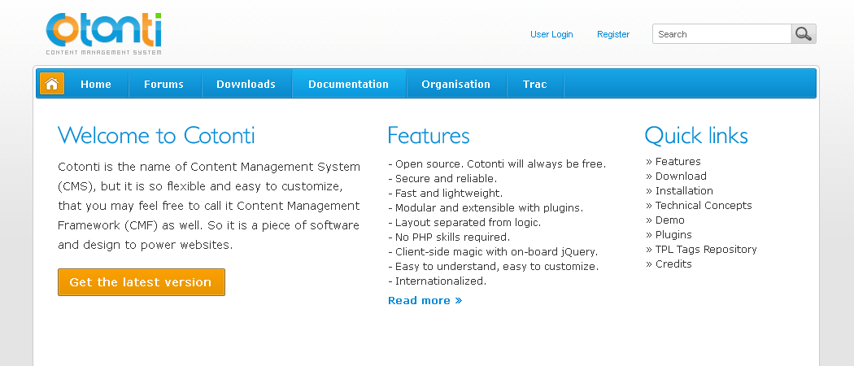Viewport: 854px width, 366px height.
Task: Open the Technical Concepts quick link
Action: (x=704, y=205)
